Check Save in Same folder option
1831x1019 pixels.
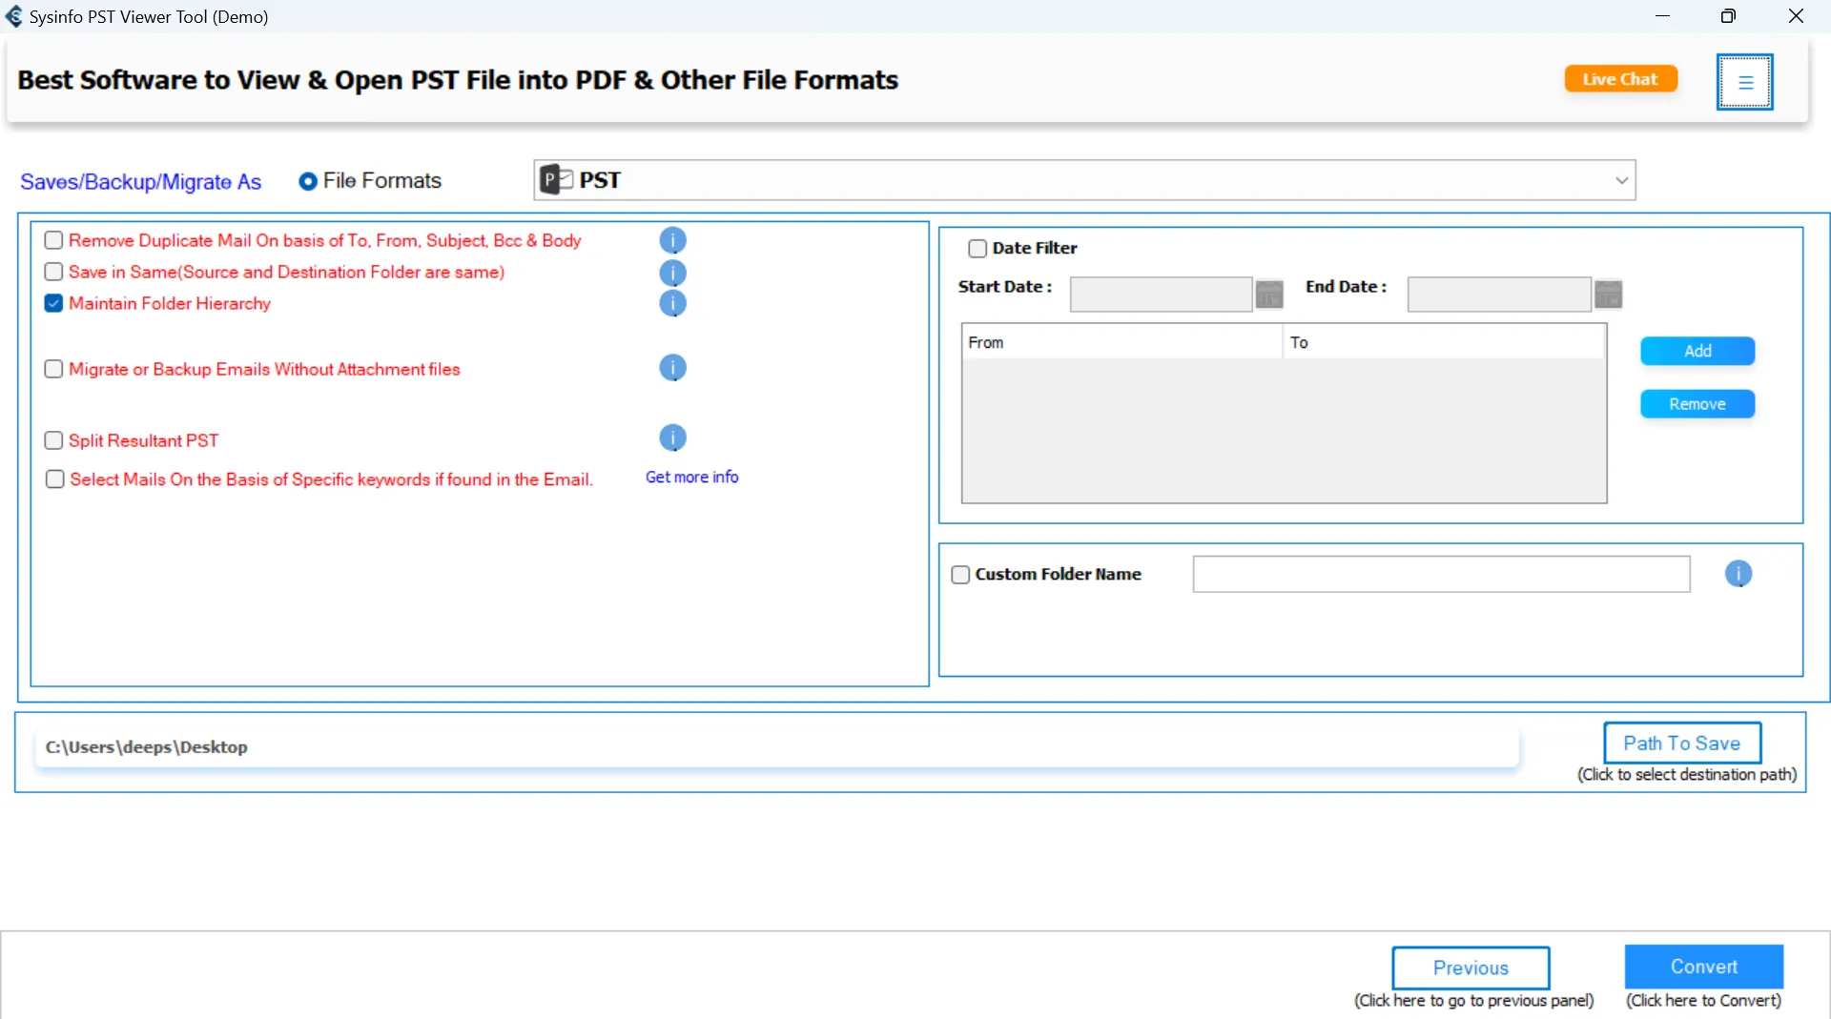tap(53, 272)
